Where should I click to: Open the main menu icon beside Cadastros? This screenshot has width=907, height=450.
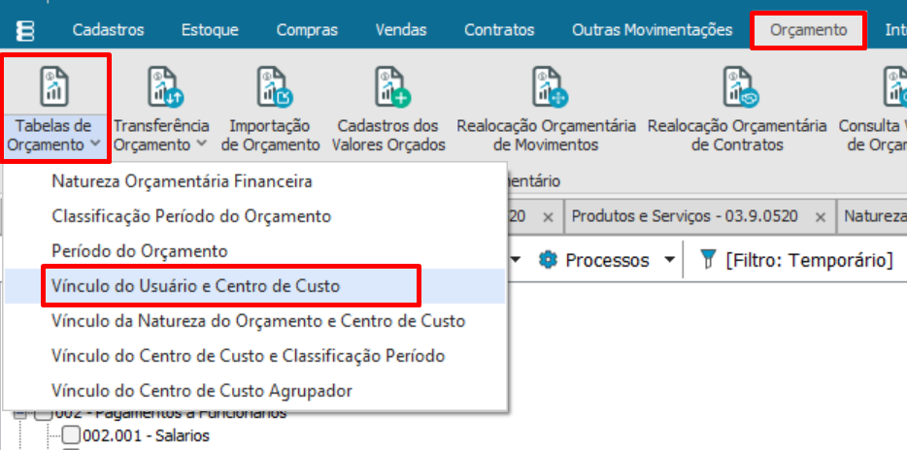[x=25, y=30]
